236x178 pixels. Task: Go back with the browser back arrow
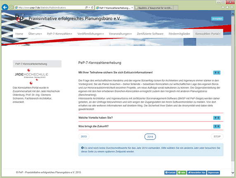coord(5,7)
